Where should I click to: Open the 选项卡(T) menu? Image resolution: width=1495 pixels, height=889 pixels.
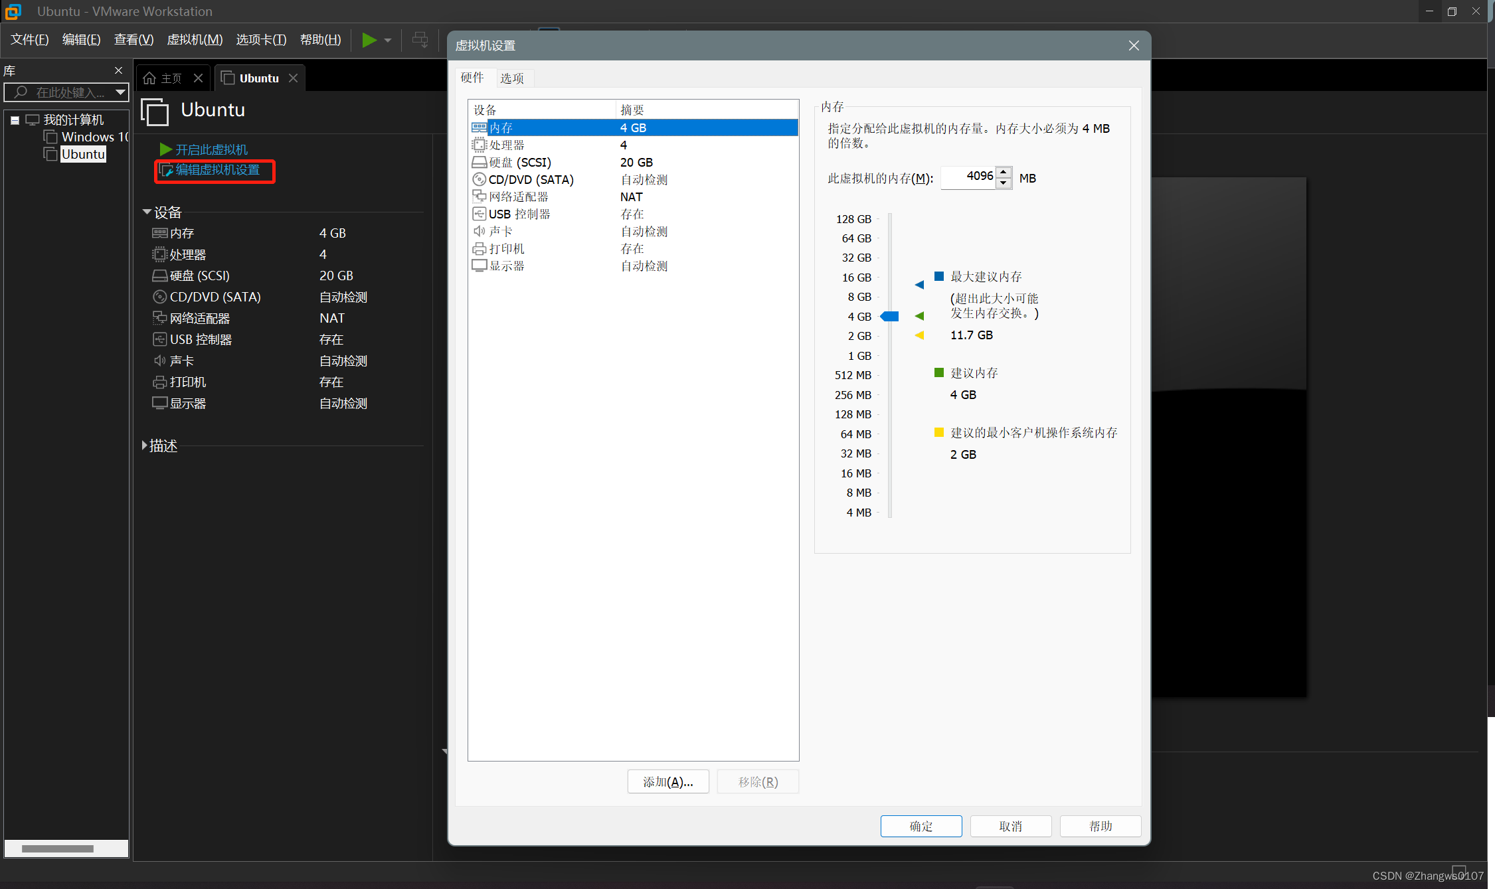261,40
